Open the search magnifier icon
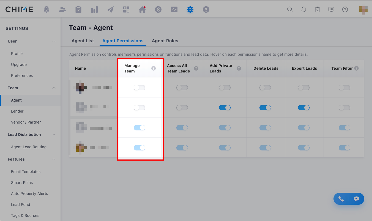This screenshot has width=372, height=221. pyautogui.click(x=290, y=10)
